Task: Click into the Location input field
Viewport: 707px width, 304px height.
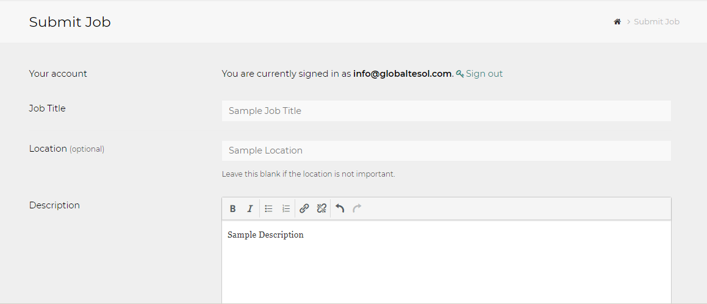Action: (446, 150)
